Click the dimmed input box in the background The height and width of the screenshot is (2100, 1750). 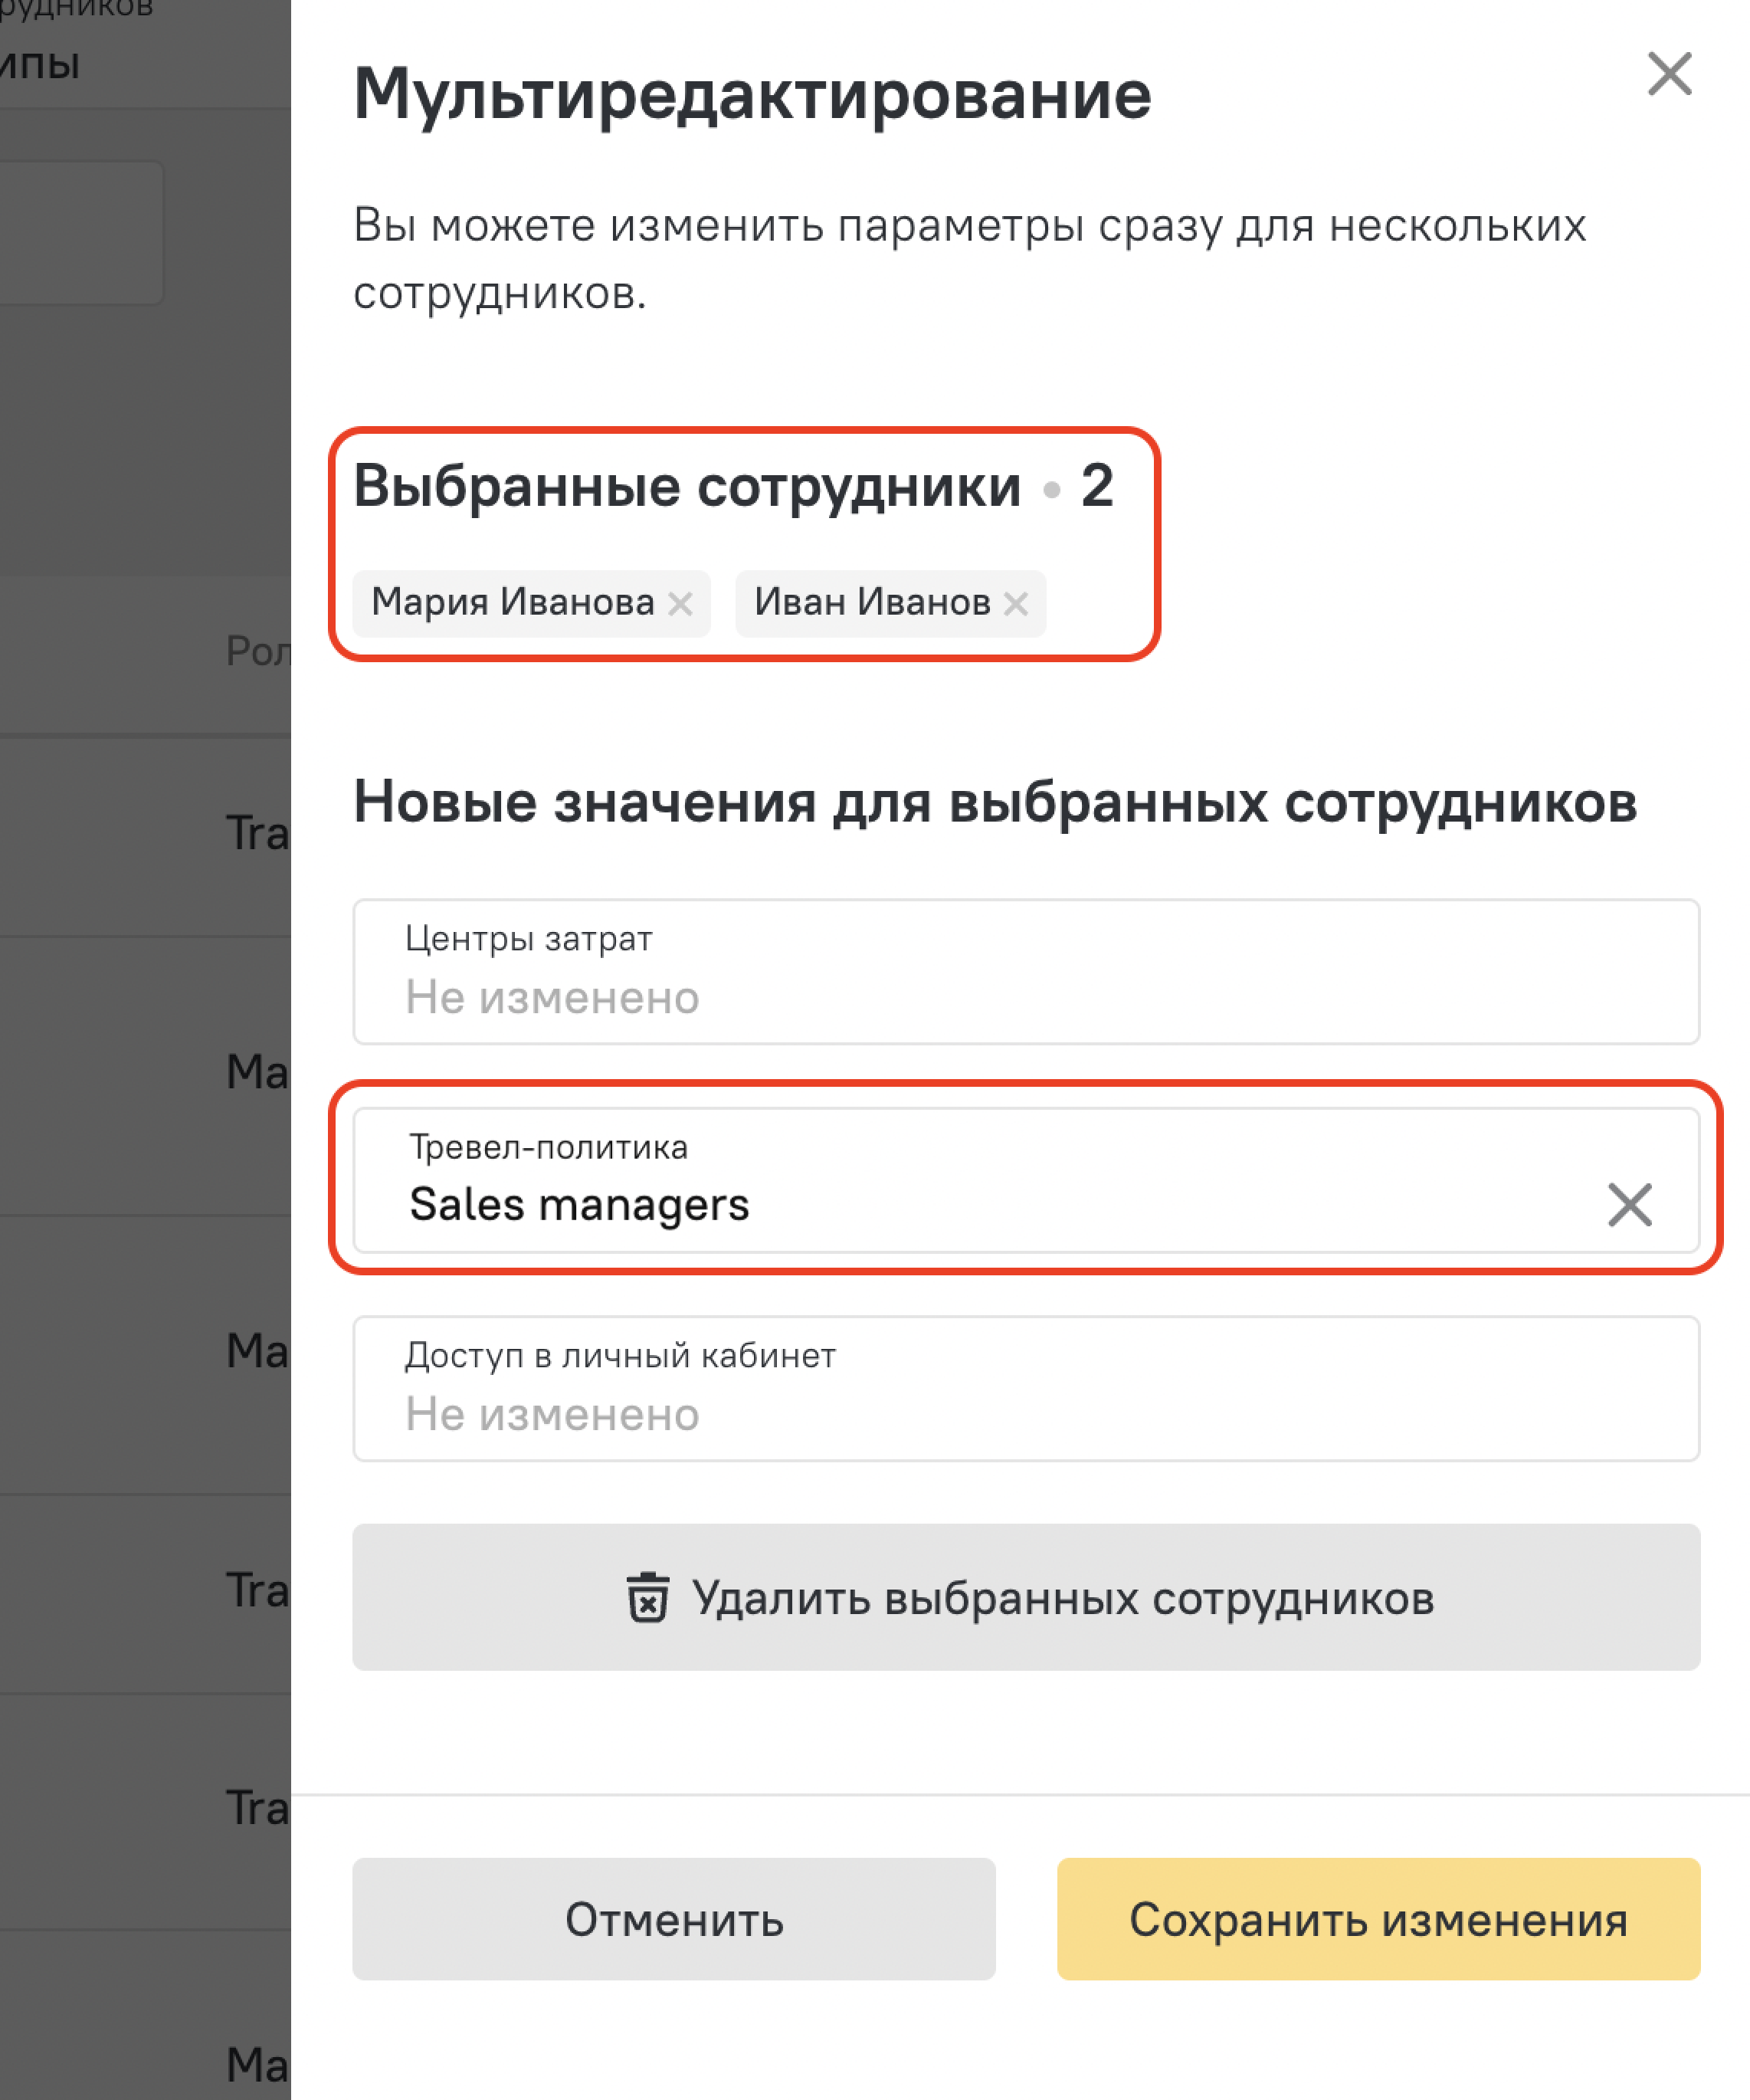(x=81, y=232)
